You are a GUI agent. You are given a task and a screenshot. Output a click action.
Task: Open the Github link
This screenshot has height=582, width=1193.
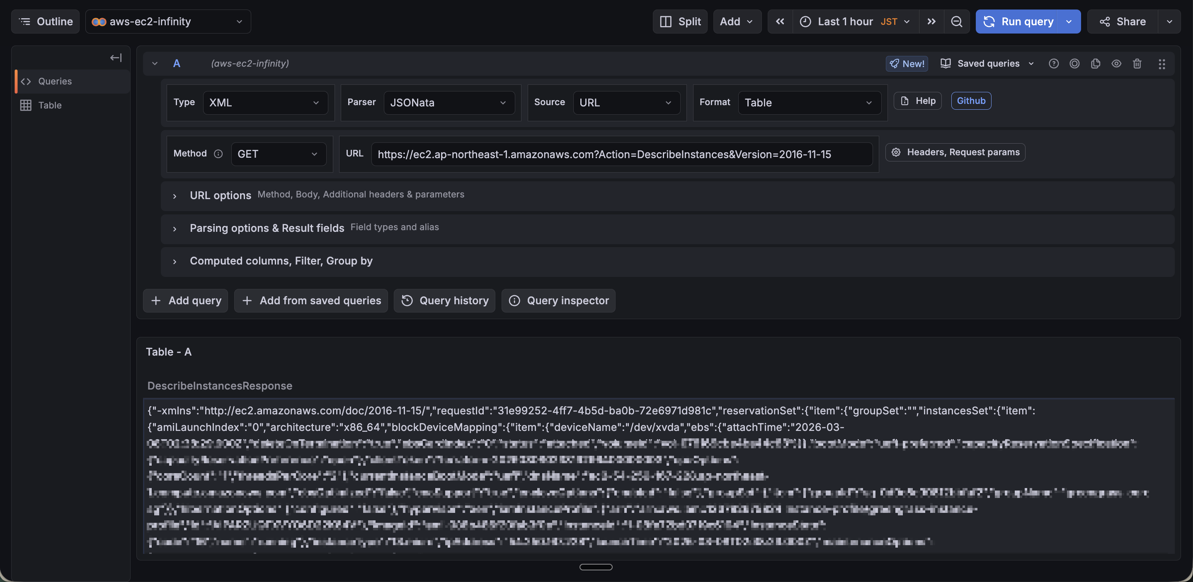971,101
